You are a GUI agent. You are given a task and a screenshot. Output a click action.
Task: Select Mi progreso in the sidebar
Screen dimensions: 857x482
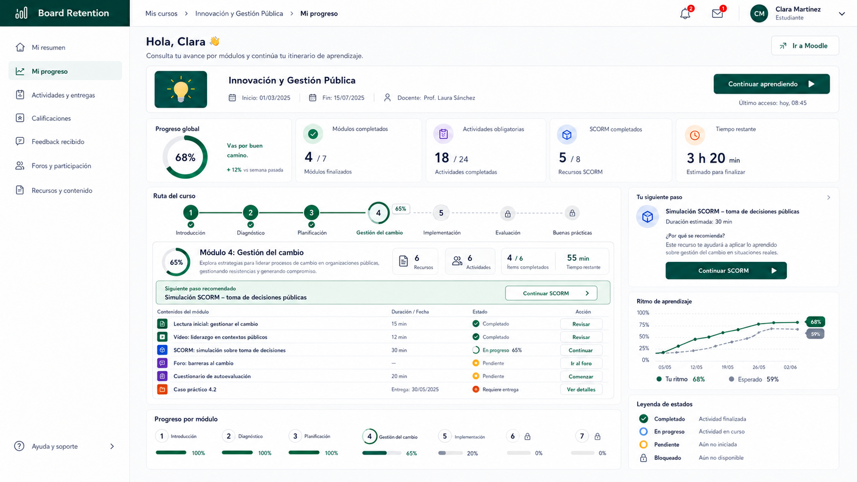click(x=65, y=71)
